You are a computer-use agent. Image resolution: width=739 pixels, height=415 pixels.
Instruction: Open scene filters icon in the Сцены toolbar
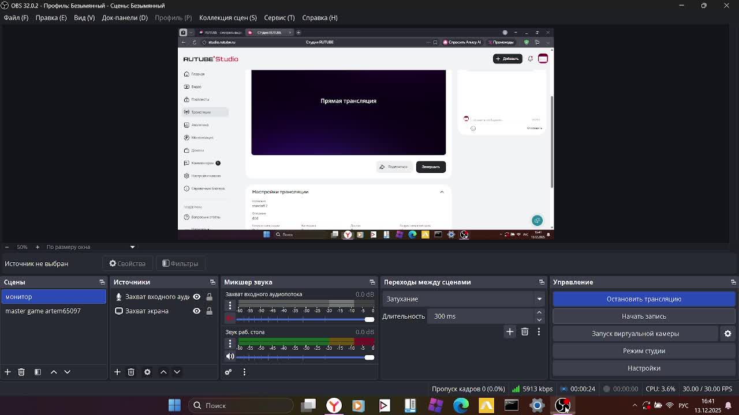point(38,372)
